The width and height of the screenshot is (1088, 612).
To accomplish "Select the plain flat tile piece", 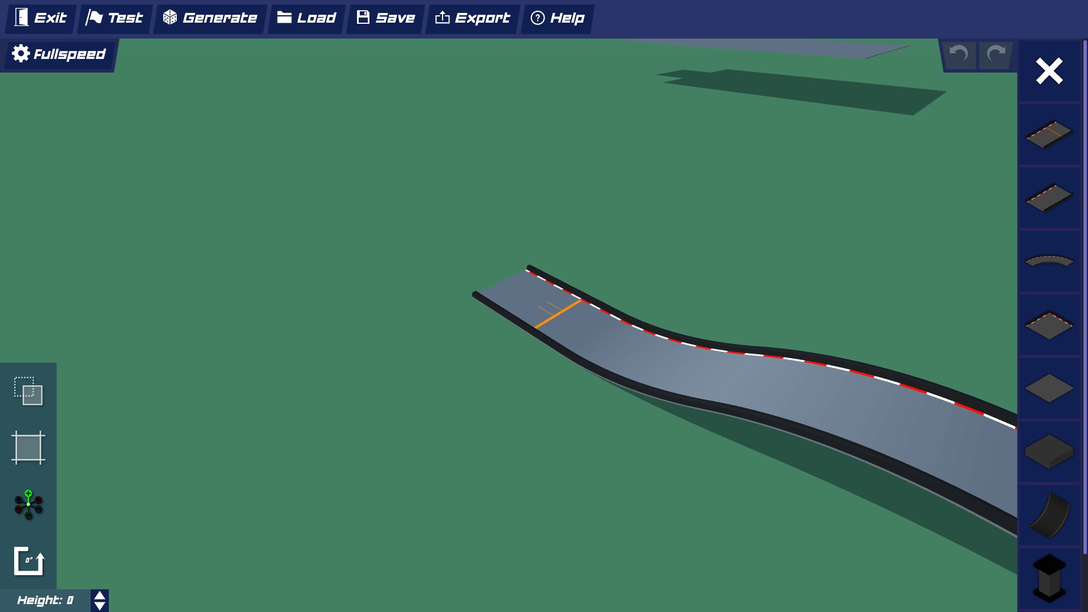I will pyautogui.click(x=1049, y=389).
